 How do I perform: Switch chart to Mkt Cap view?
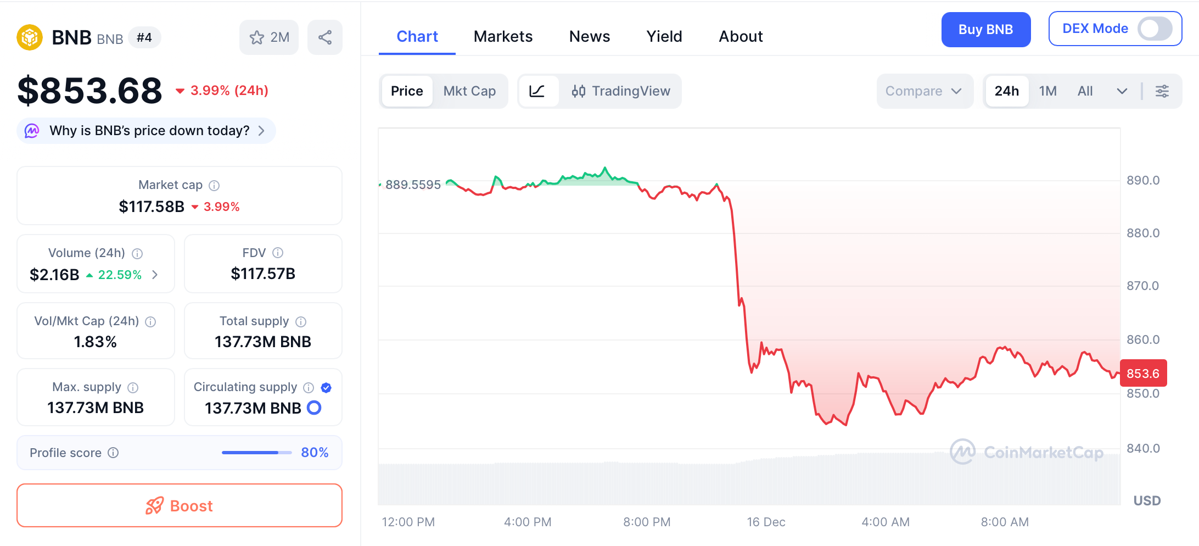pos(469,91)
